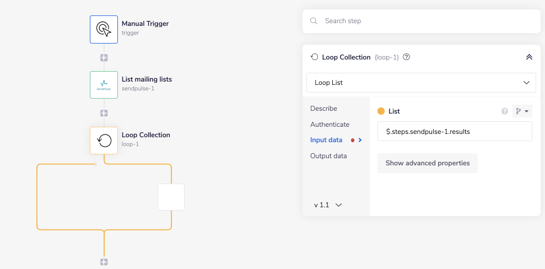
Task: Open the Loop List operation dropdown
Action: tap(421, 82)
